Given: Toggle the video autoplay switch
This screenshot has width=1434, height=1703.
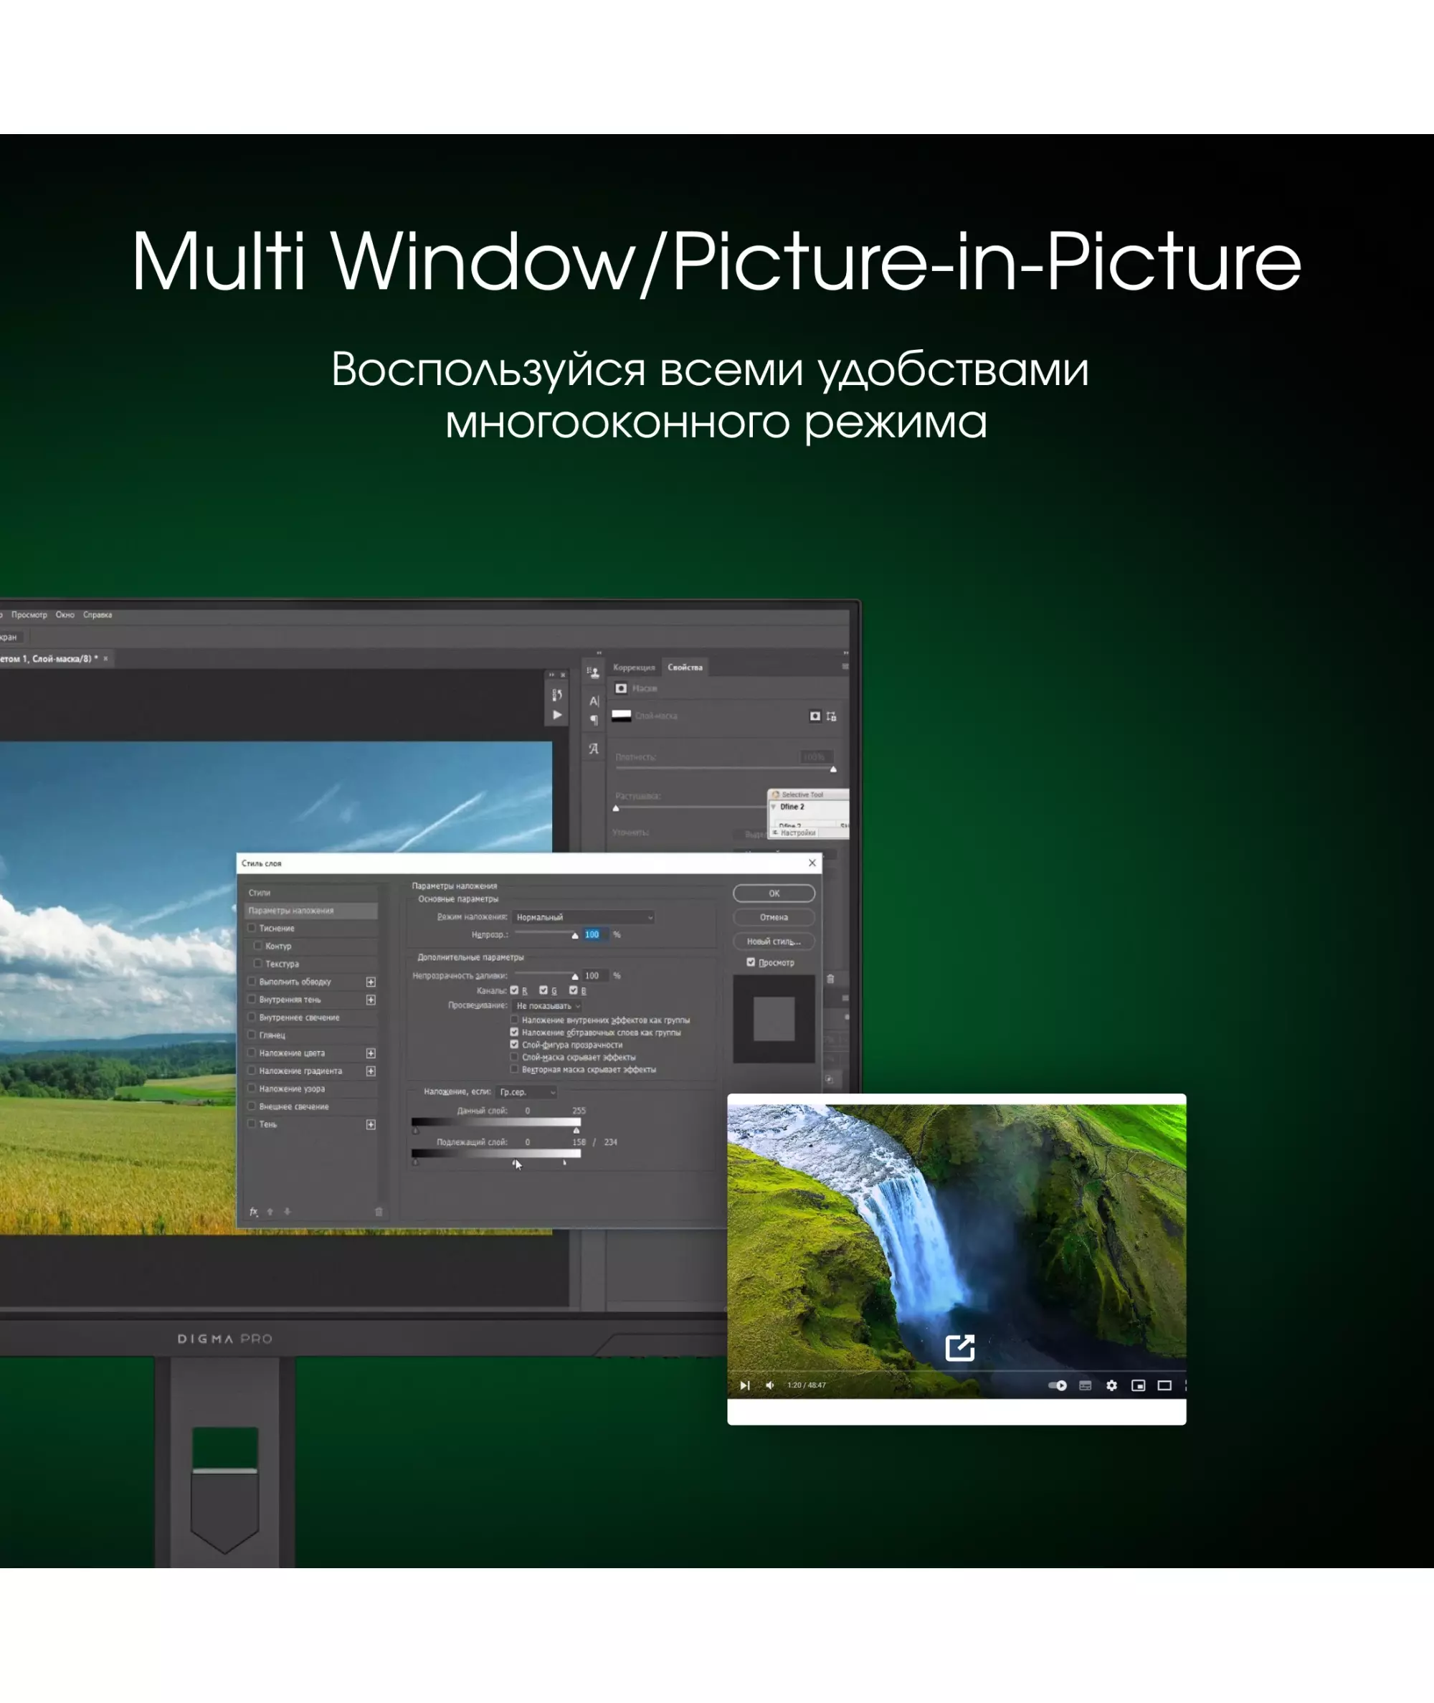Looking at the screenshot, I should pyautogui.click(x=1058, y=1385).
